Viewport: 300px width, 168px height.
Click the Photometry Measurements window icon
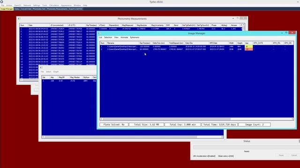tap(19, 19)
